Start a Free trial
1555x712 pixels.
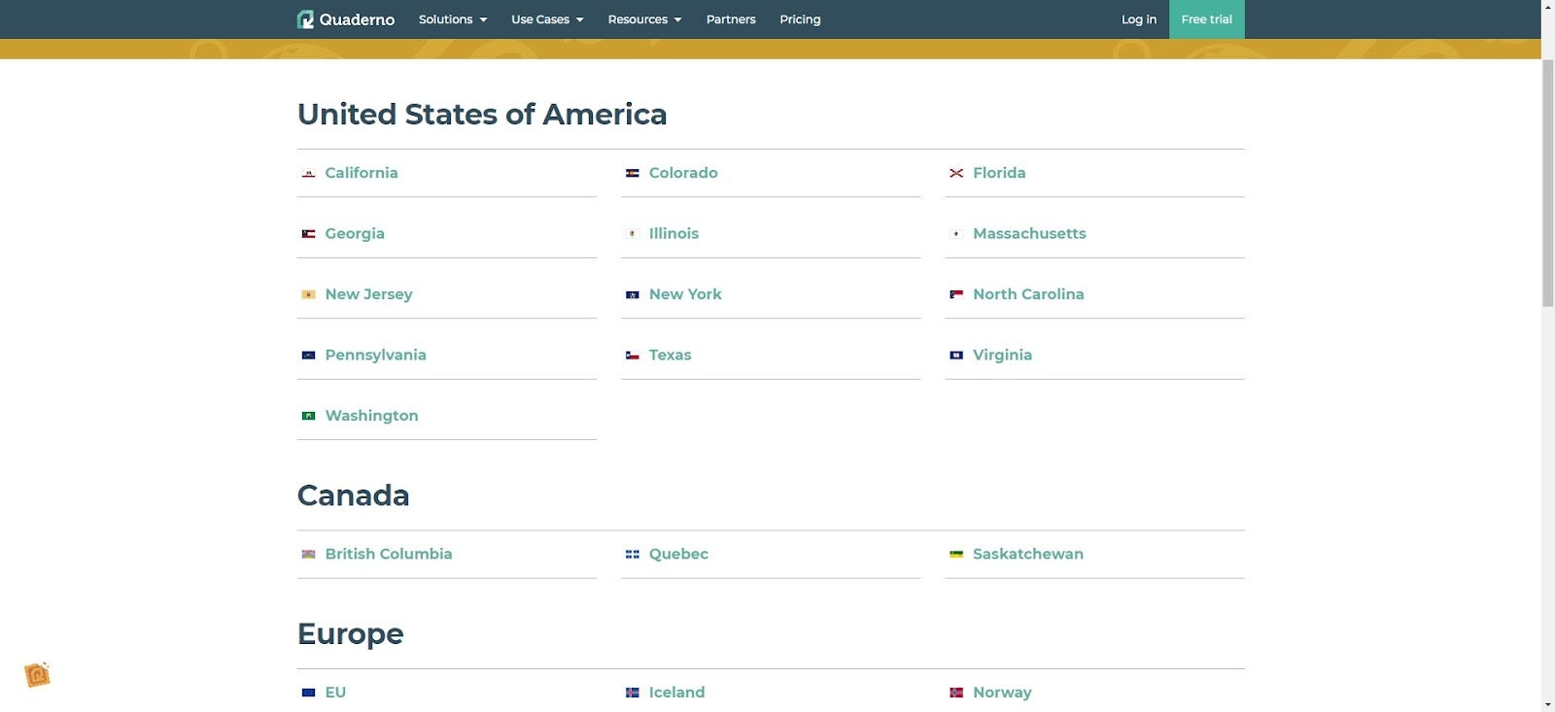1207,19
